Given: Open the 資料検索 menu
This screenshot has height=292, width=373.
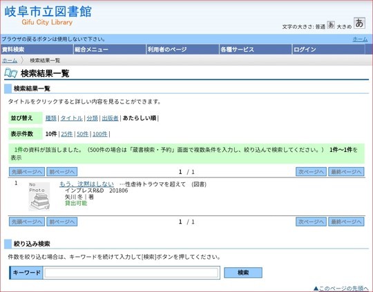Looking at the screenshot, I should pyautogui.click(x=37, y=49).
